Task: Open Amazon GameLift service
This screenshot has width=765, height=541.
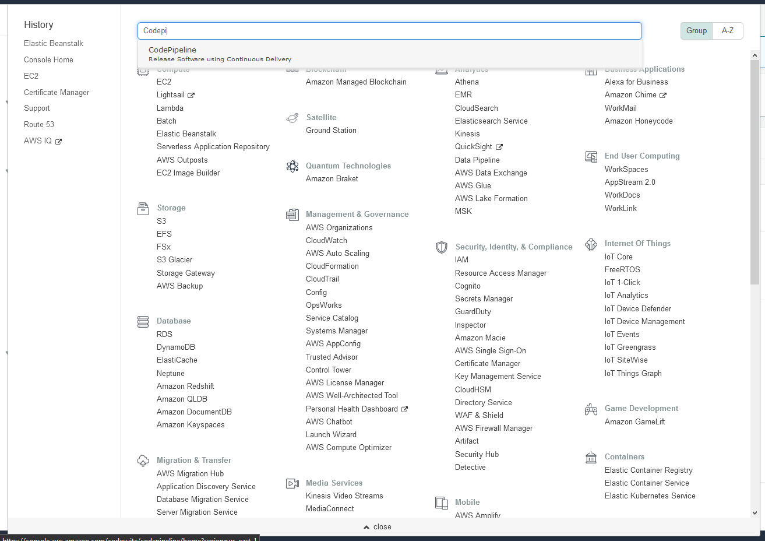Action: [635, 422]
